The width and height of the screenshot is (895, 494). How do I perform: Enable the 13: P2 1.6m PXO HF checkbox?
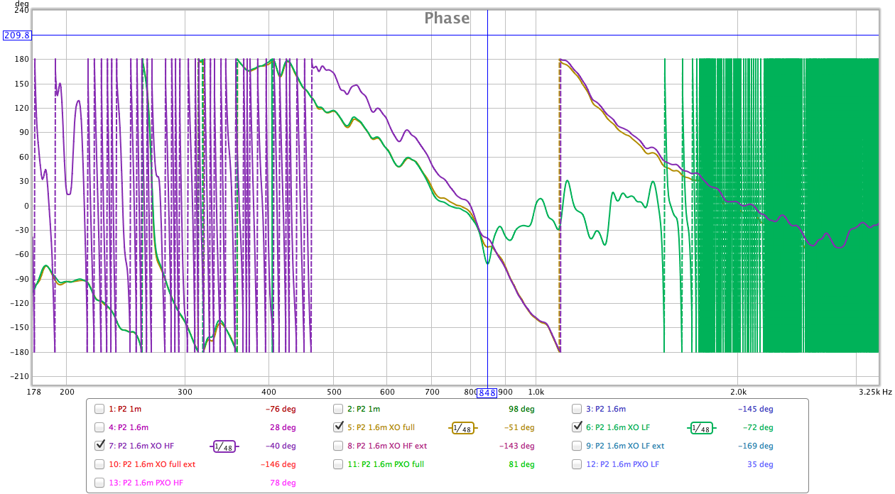[x=100, y=483]
